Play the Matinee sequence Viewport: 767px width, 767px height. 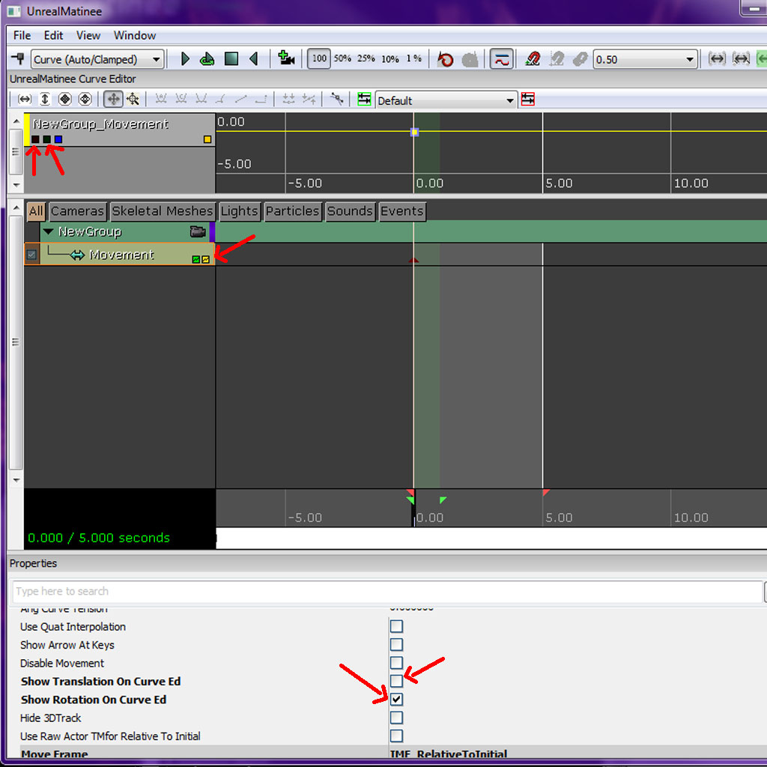click(x=185, y=58)
